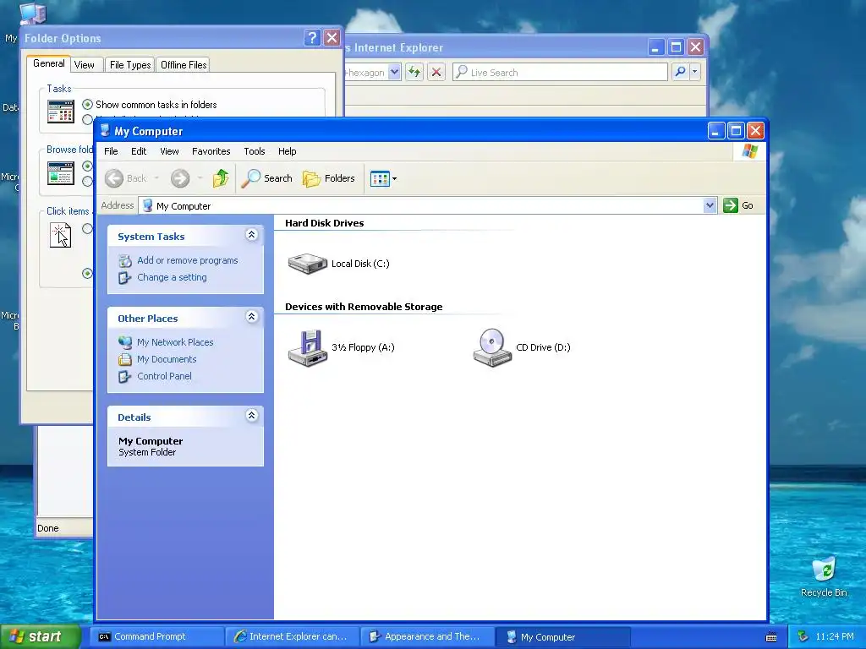The height and width of the screenshot is (649, 866).
Task: Switch to Appearance and Themes taskbar button
Action: (x=428, y=637)
